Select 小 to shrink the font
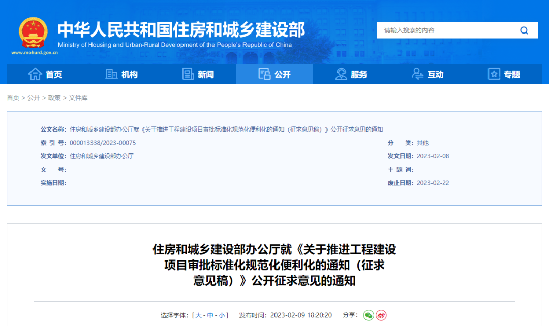Viewport: 549px width, 326px height. click(x=222, y=315)
